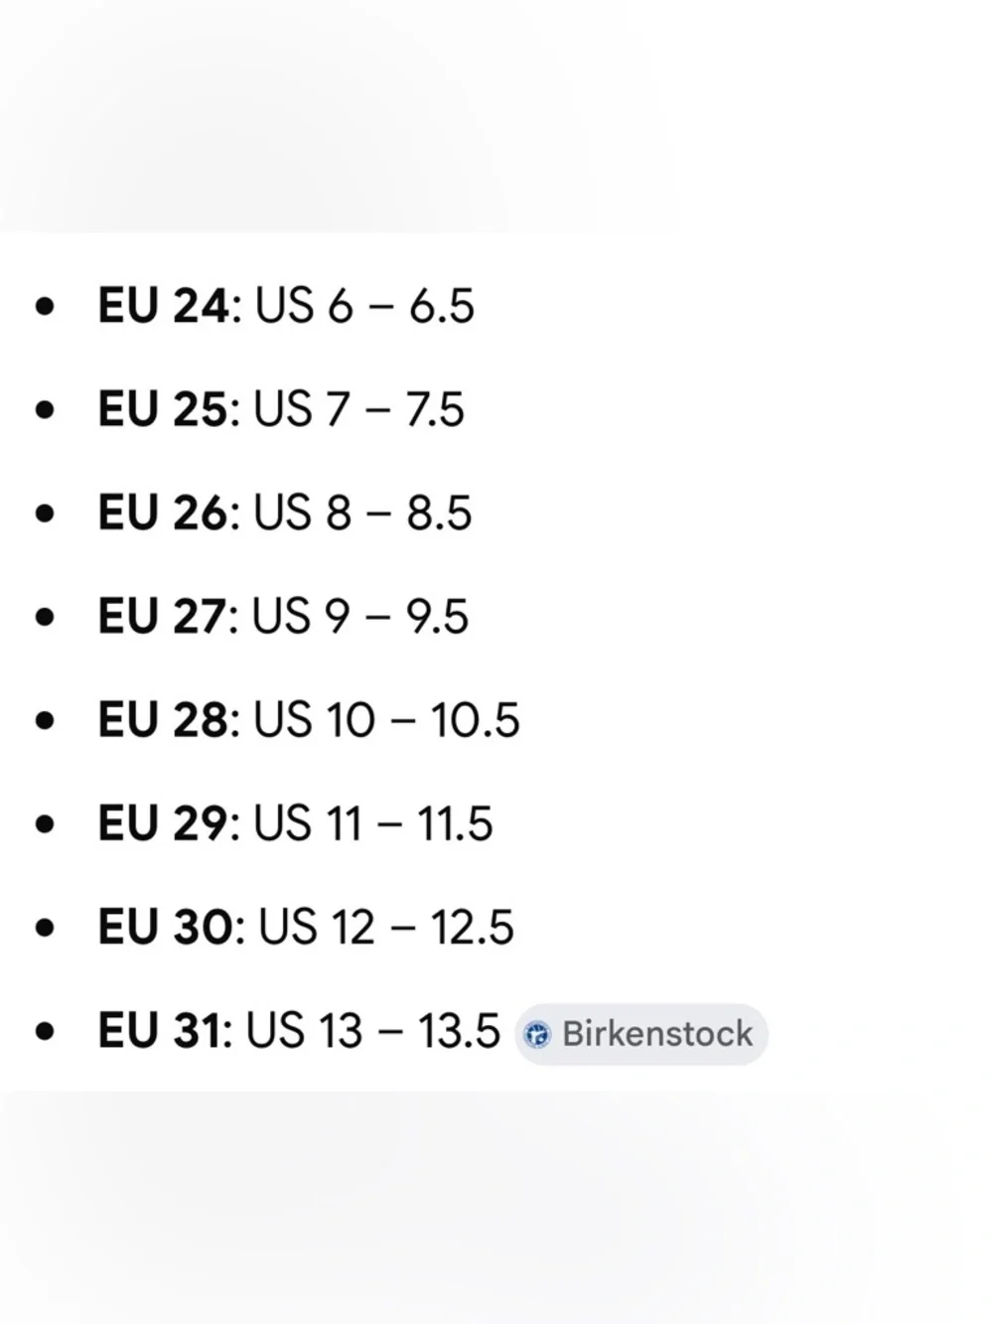Click the bullet beside EU 24
Screen dimensions: 993x1324
pos(45,307)
